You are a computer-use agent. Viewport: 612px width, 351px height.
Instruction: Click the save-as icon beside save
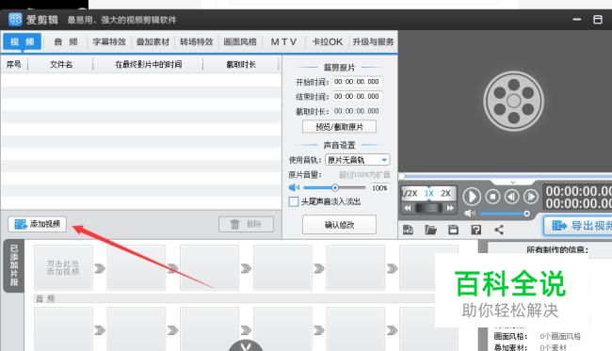coord(475,230)
